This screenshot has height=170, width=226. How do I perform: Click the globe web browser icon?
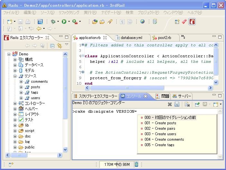tap(142, 22)
